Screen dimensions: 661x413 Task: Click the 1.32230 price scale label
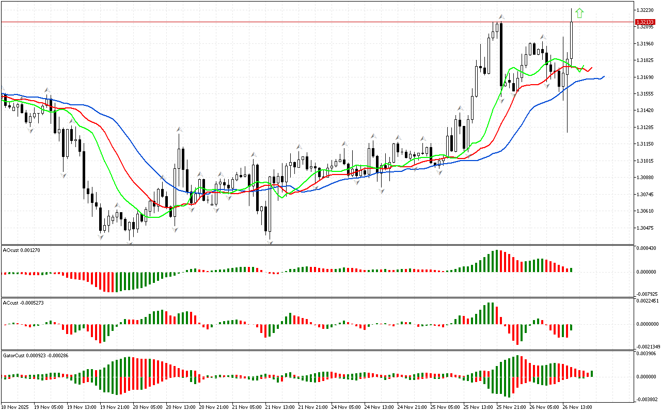point(645,10)
